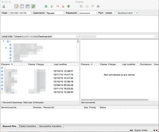159x132 pixels.
Task: Click the green activity LED in status bar
Action: pyautogui.click(x=154, y=130)
